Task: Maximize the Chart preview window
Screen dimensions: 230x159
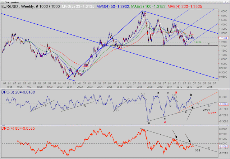Action: [x=224, y=2]
